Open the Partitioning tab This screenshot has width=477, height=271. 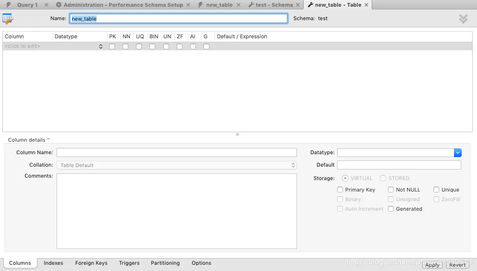(x=165, y=263)
